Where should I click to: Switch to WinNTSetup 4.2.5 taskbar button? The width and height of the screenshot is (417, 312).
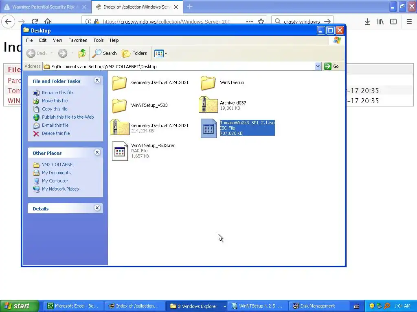pos(258,306)
